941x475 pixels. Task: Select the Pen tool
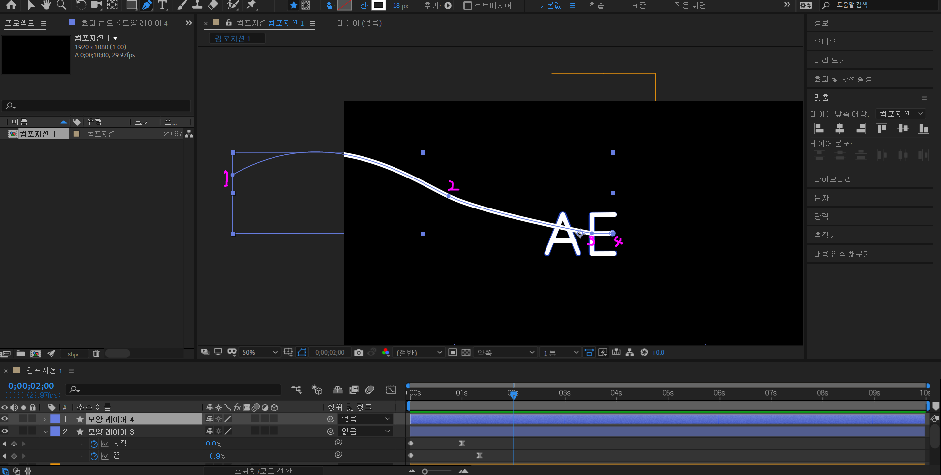point(147,5)
